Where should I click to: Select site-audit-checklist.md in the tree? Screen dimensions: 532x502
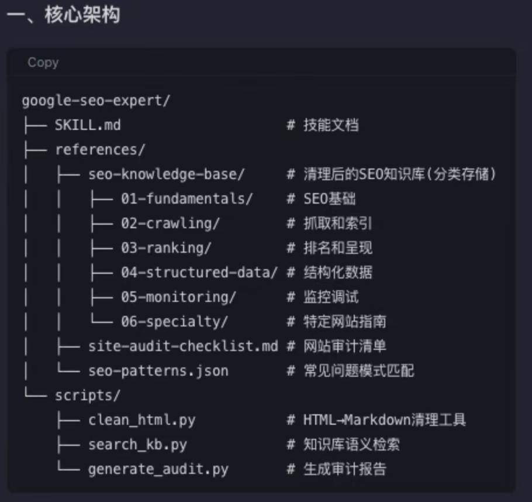[183, 346]
